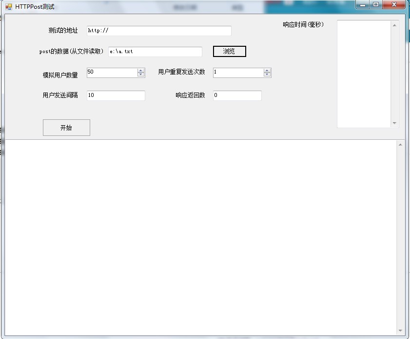Click the post data file path field
Viewport: 410px width, 339px height.
coord(155,52)
